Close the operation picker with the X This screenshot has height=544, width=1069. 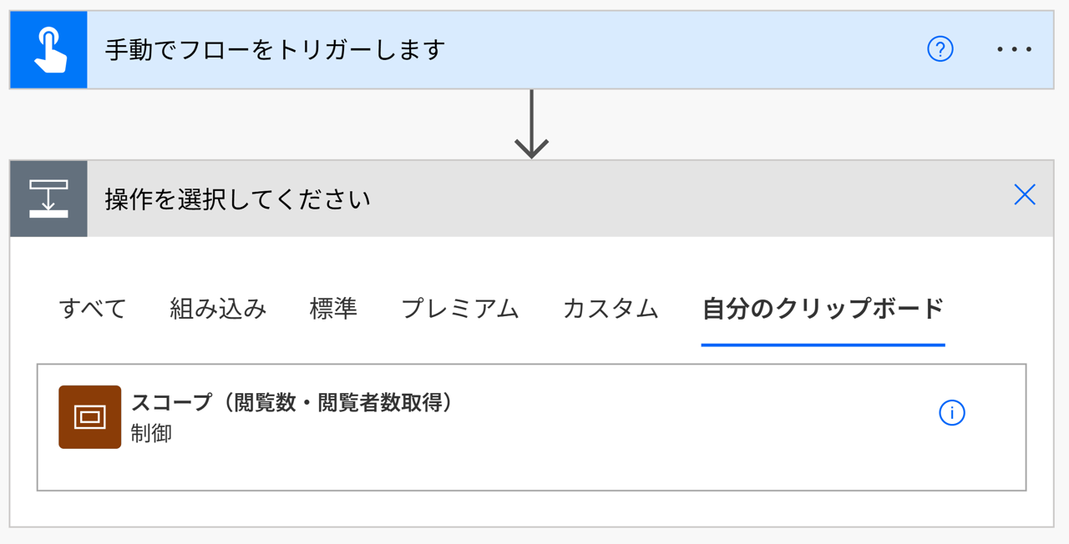[x=1025, y=195]
